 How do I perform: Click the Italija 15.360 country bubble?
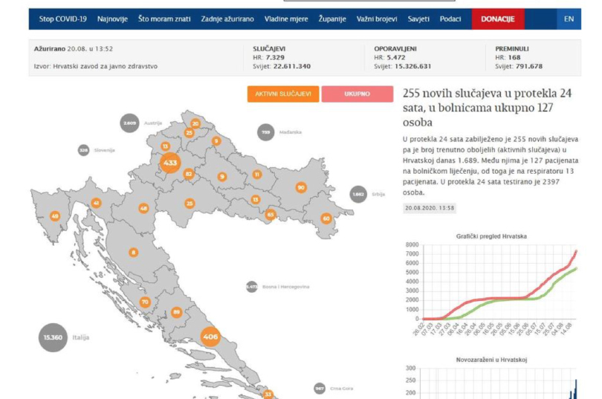53,337
